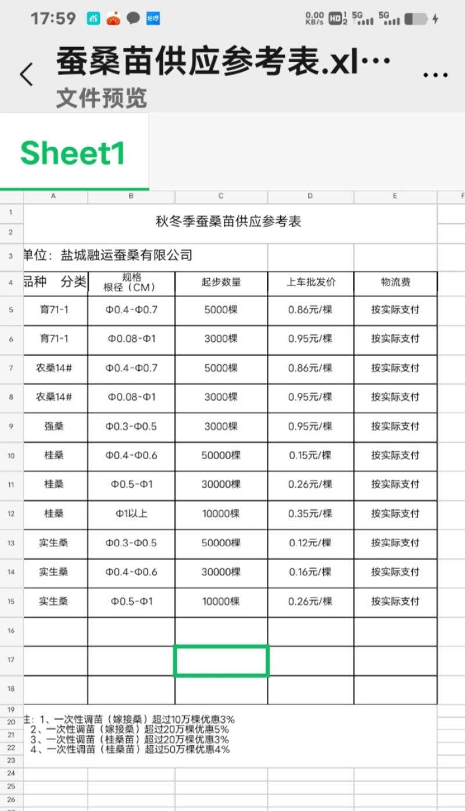Click note about 嫁接桑 超过20万棵优惠5%
The height and width of the screenshot is (811, 465).
(x=130, y=730)
